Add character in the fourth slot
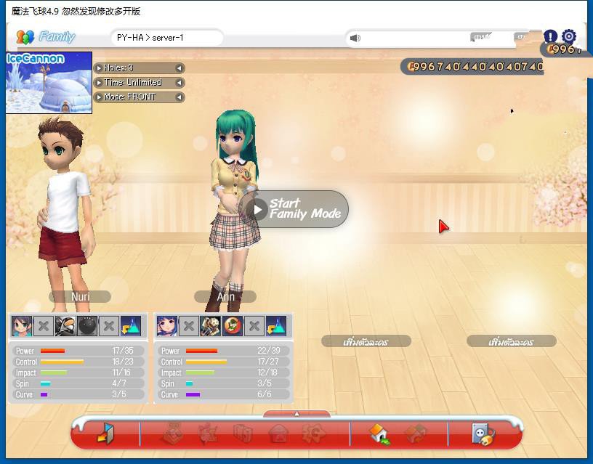This screenshot has width=593, height=464. click(x=512, y=341)
